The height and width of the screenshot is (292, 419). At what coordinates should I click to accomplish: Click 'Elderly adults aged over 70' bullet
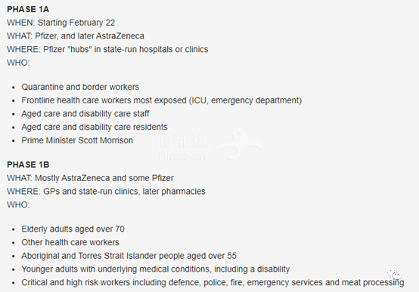tap(73, 229)
